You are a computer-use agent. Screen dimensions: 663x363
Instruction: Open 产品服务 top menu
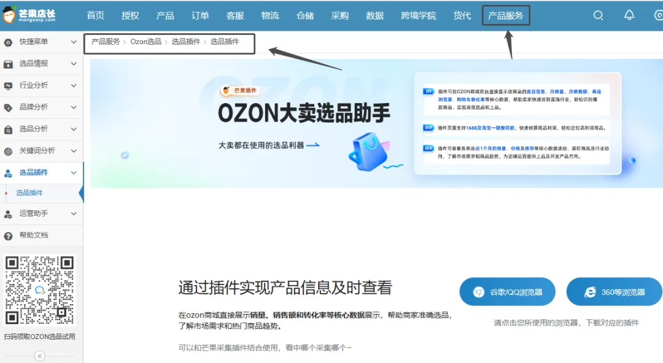[x=506, y=15]
